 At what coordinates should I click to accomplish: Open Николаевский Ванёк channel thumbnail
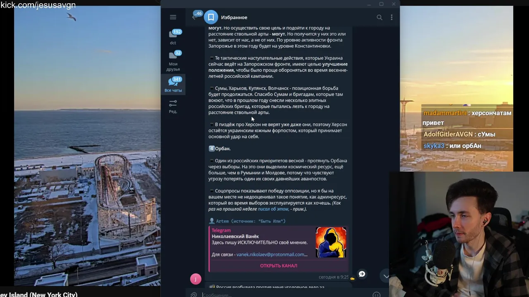pos(331,243)
